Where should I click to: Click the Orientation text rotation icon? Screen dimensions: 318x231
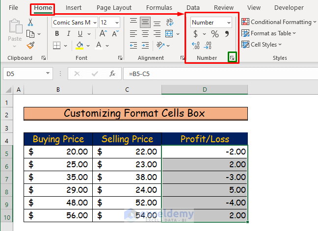click(x=160, y=46)
